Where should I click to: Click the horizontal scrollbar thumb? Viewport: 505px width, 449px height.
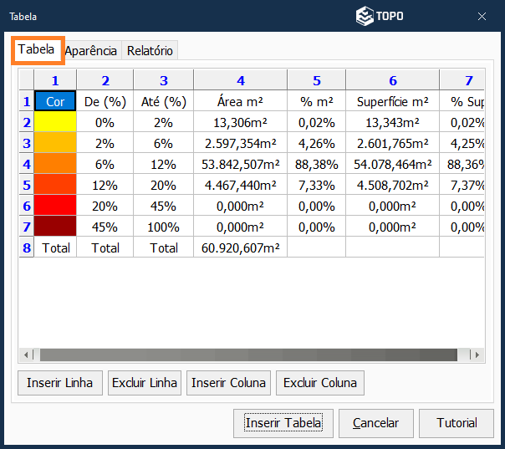(248, 355)
